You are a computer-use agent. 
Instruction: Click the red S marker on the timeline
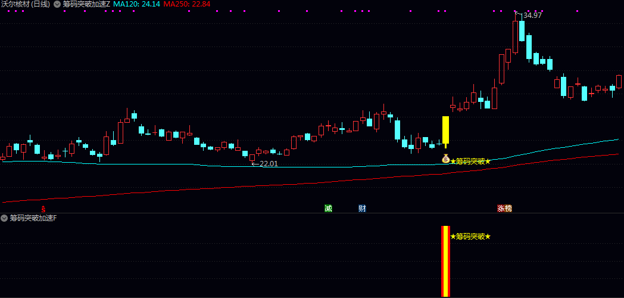(x=43, y=209)
